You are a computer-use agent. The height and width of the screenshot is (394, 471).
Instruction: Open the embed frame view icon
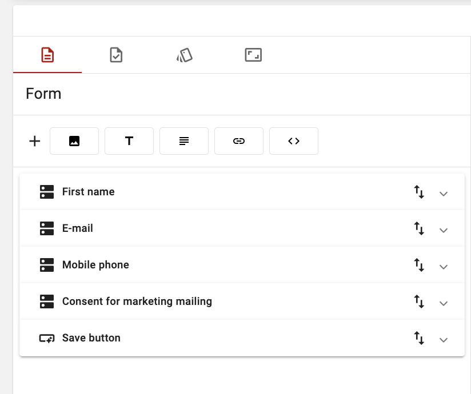click(253, 55)
